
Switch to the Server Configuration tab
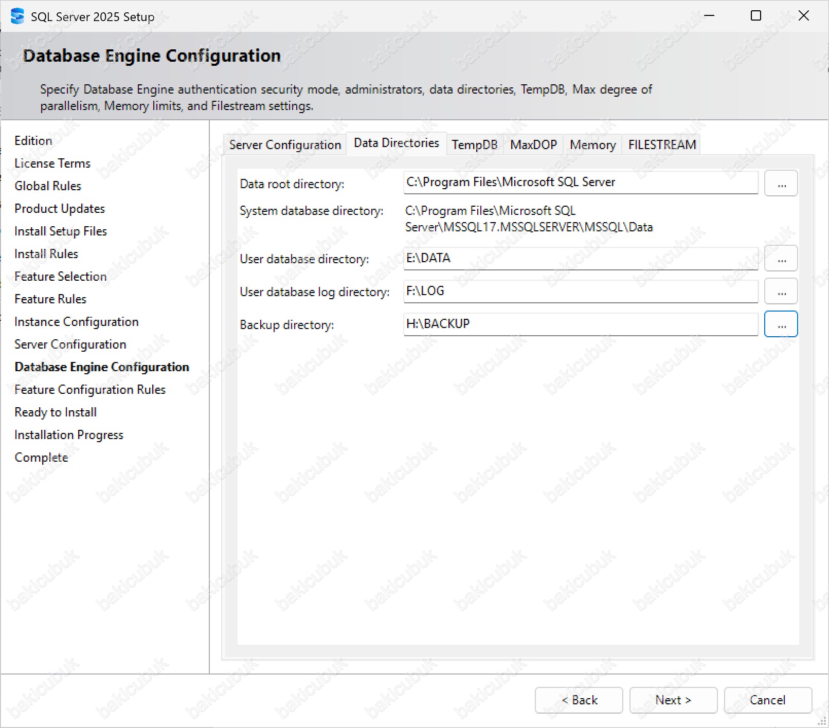[x=285, y=145]
